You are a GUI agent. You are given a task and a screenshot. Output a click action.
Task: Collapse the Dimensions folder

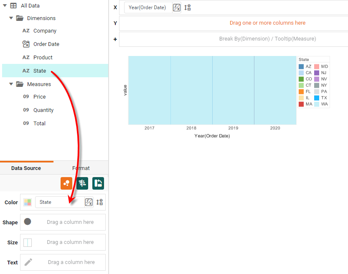point(11,18)
